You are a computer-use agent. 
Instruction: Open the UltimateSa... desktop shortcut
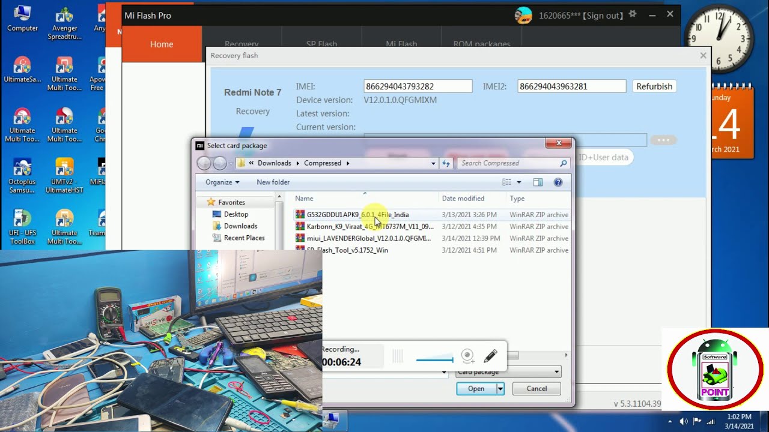coord(22,70)
